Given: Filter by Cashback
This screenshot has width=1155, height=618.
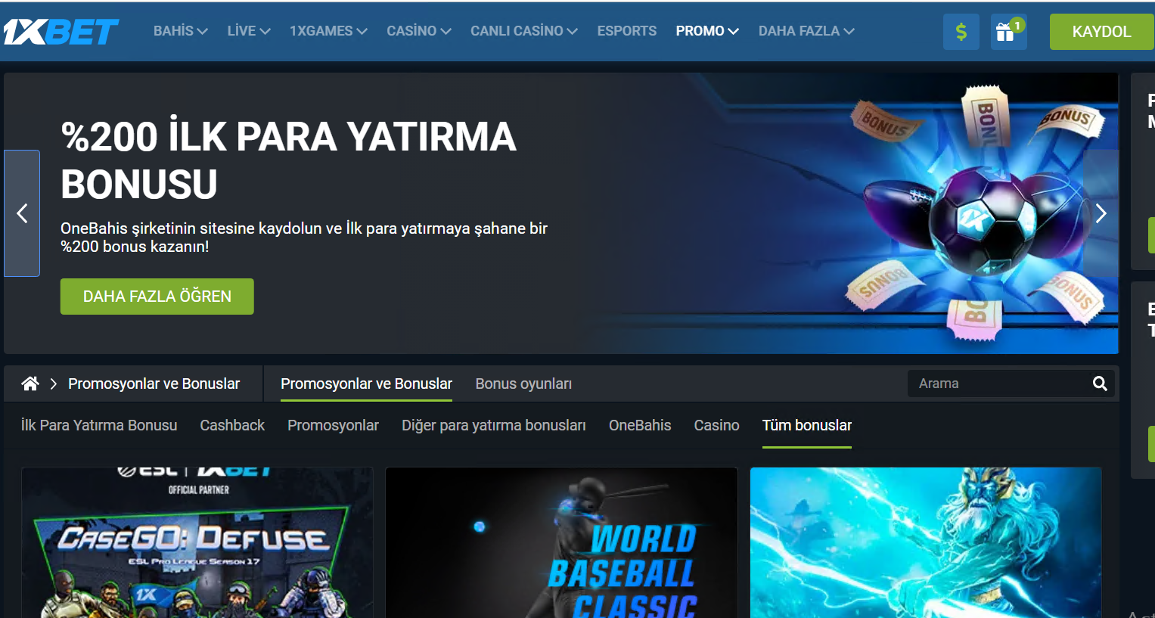Looking at the screenshot, I should click(232, 425).
